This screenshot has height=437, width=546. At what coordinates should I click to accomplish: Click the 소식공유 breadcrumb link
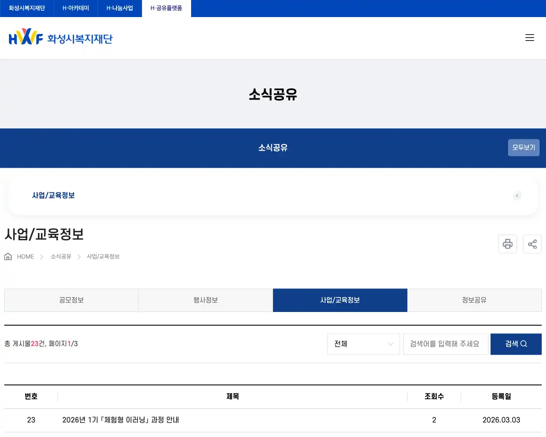60,256
